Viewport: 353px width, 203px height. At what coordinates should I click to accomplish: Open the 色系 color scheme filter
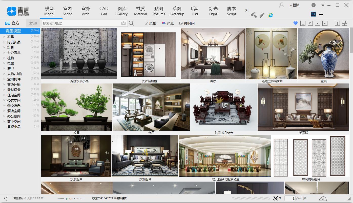tap(168, 23)
